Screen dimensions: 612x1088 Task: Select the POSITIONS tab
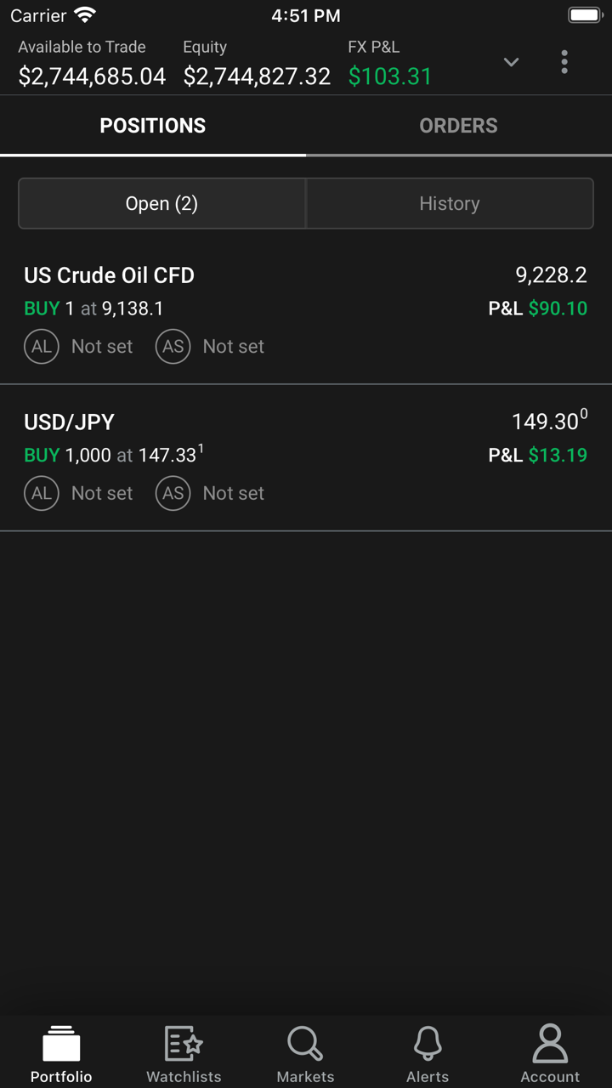pyautogui.click(x=153, y=126)
